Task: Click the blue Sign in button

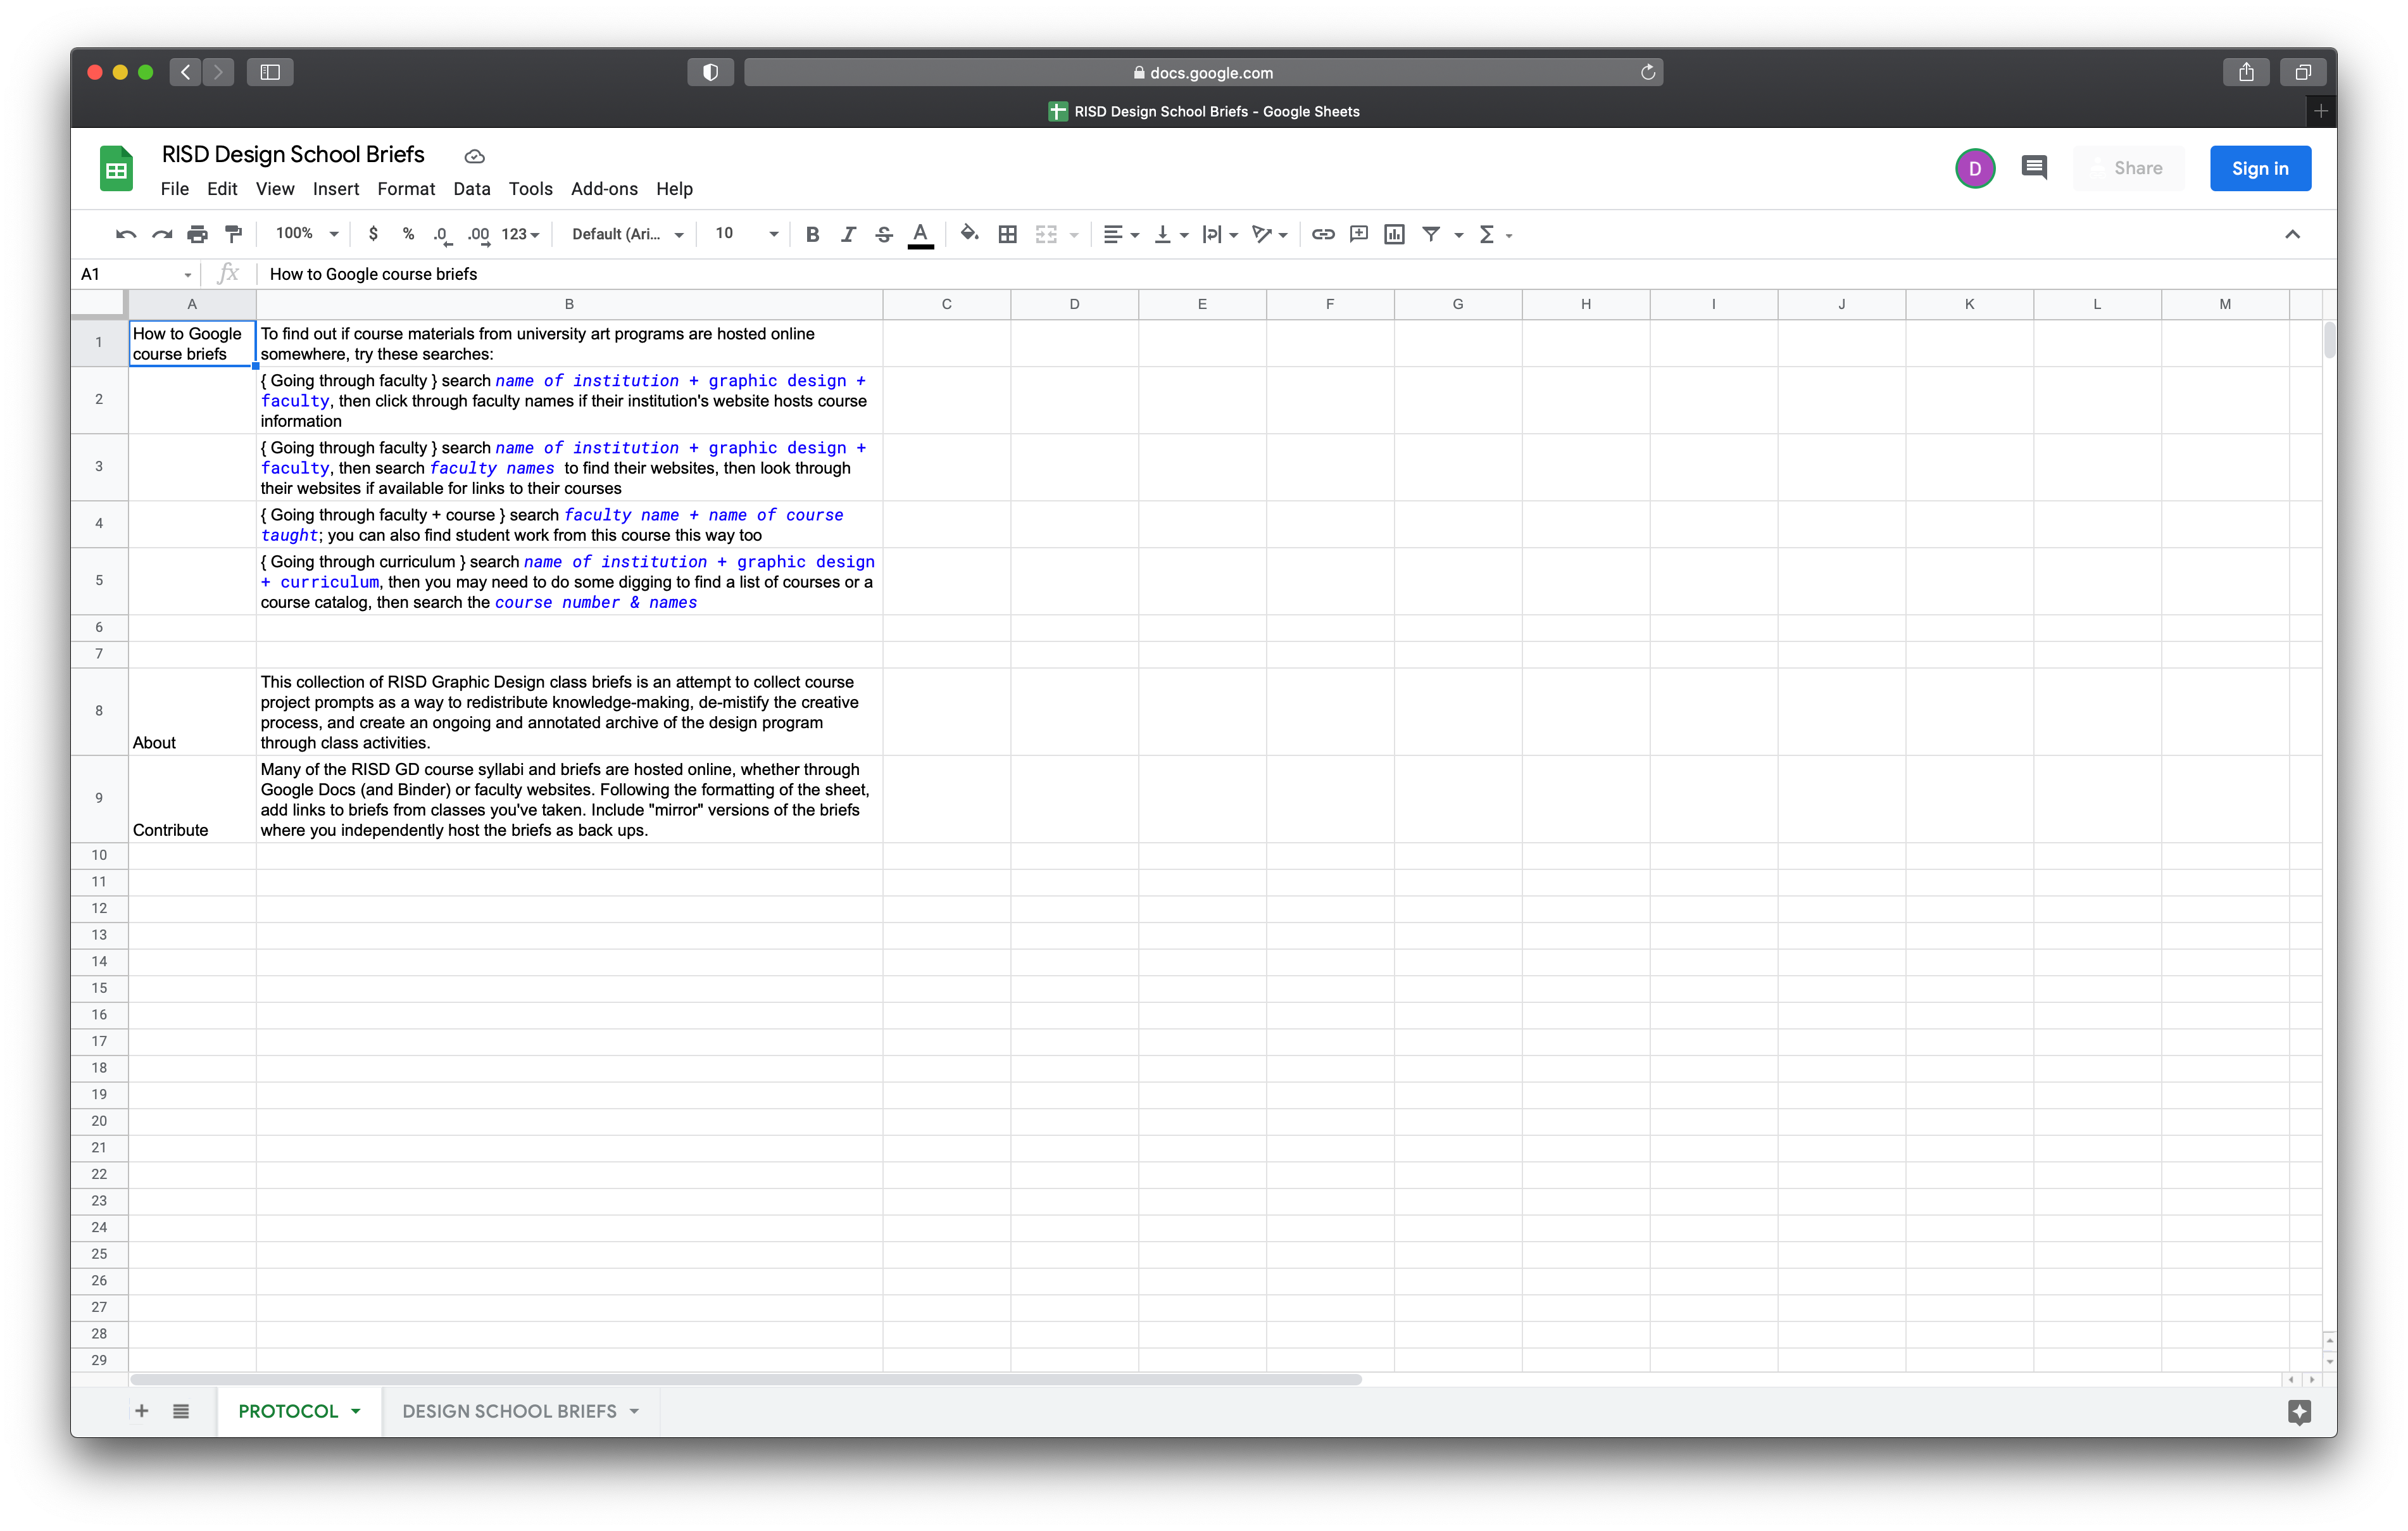Action: click(x=2260, y=168)
